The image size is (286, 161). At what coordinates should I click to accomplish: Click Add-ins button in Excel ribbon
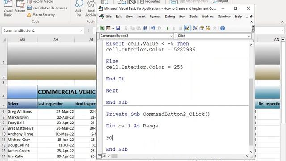79,8
